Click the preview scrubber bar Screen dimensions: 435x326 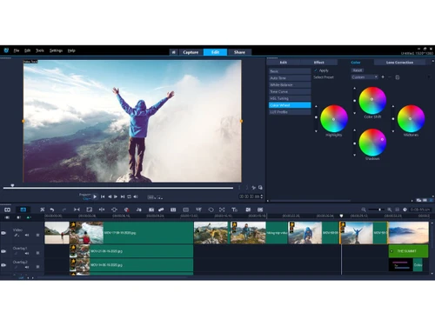[118, 188]
